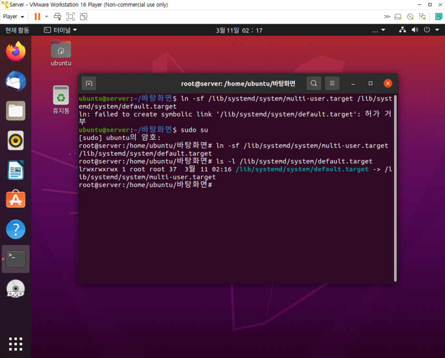This screenshot has width=445, height=358.
Task: Expand the input source indicator dropdown
Action: (x=378, y=30)
